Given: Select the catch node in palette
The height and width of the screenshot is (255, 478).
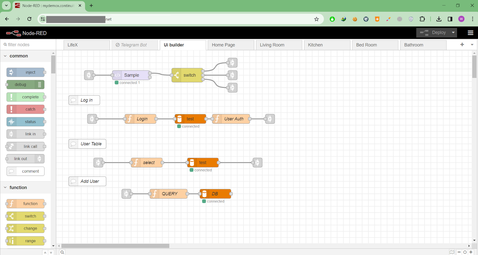Looking at the screenshot, I should tap(25, 109).
